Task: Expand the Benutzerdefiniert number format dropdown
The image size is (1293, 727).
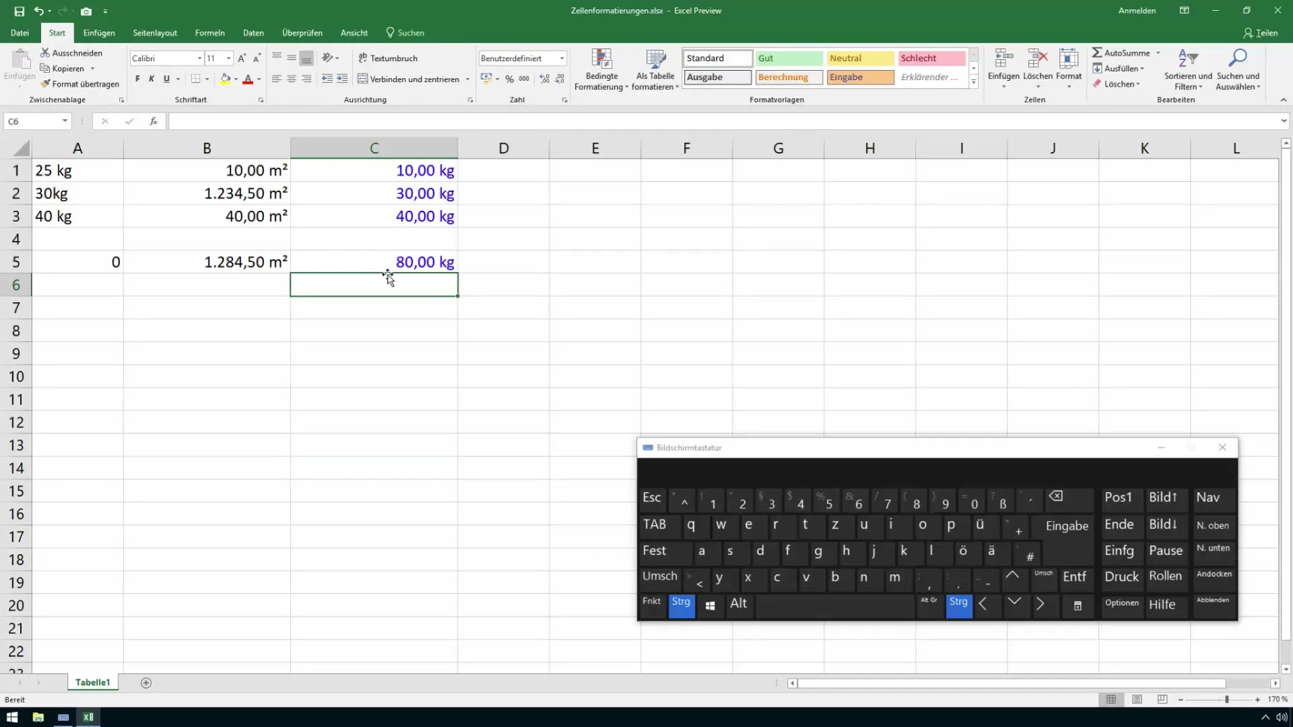Action: coord(562,59)
